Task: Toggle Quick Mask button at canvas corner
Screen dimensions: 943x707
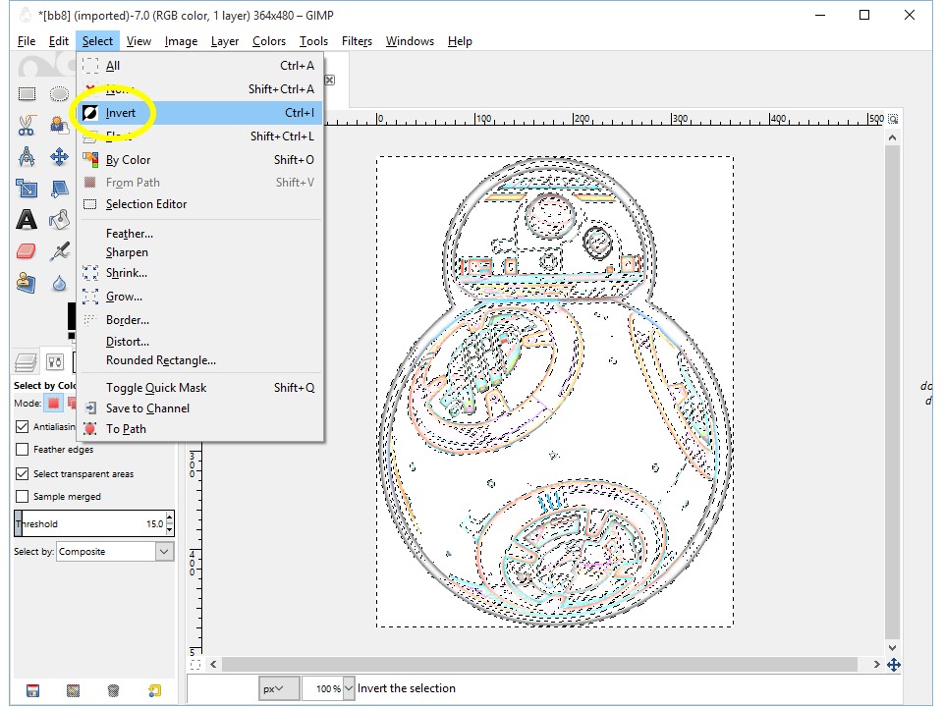Action: 194,665
